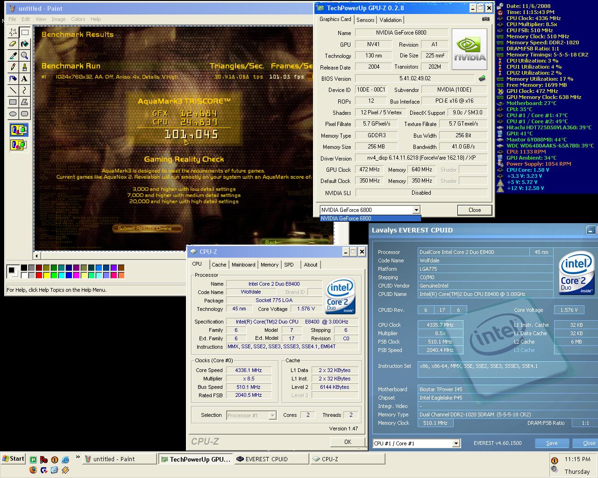The width and height of the screenshot is (598, 478).
Task: Click the Windows Start button
Action: point(13,458)
